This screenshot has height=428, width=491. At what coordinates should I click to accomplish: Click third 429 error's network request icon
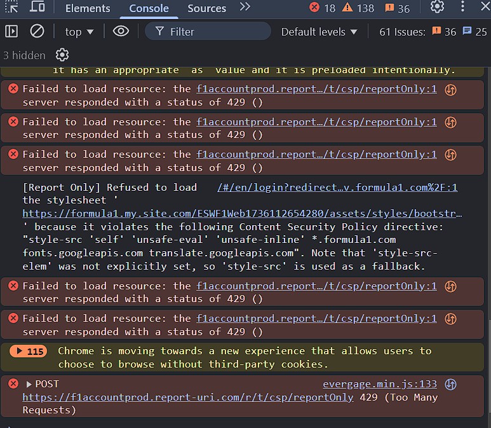click(x=450, y=155)
